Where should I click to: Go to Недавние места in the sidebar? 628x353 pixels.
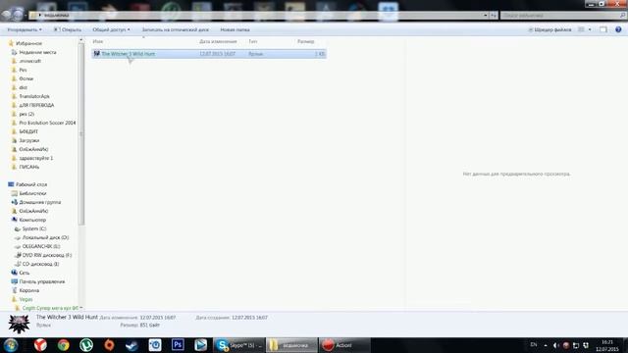click(37, 52)
